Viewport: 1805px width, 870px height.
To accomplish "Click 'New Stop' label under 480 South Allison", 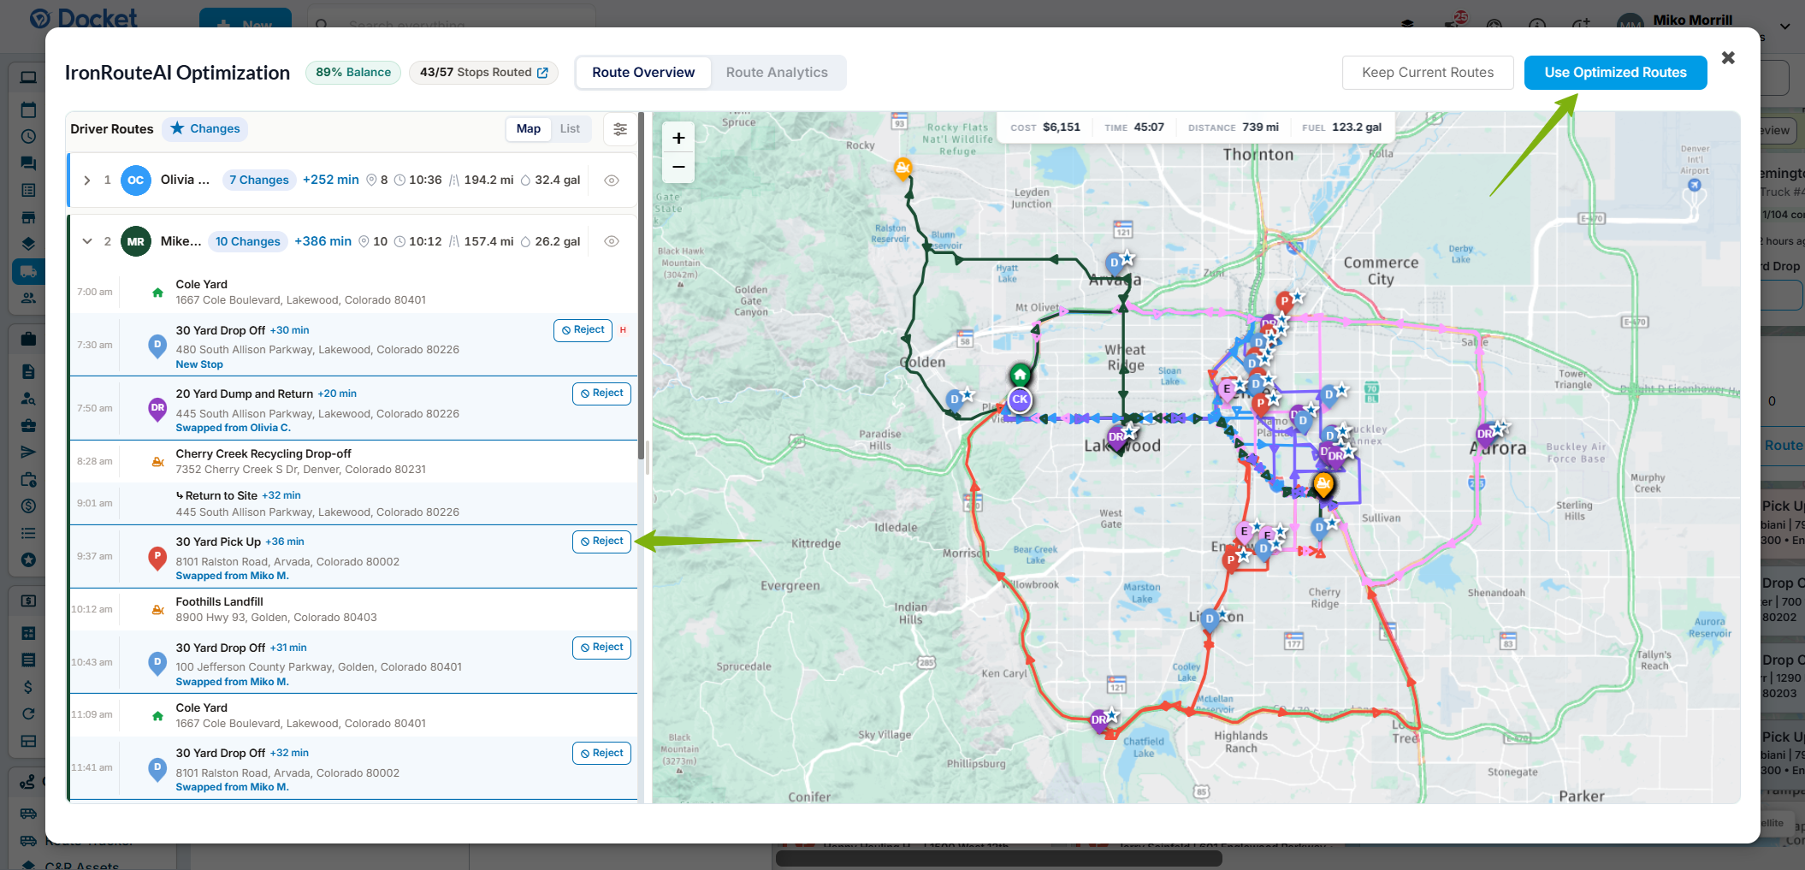I will point(199,364).
